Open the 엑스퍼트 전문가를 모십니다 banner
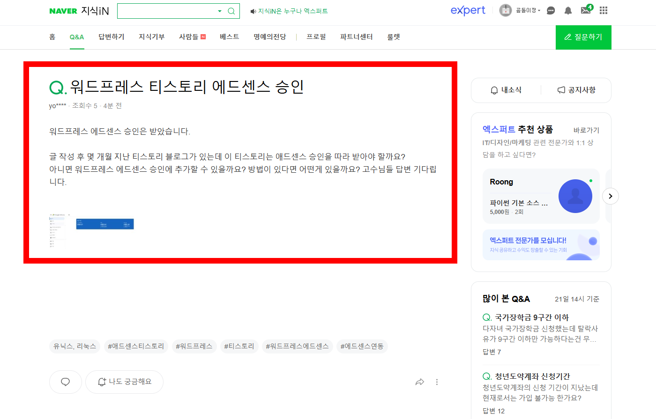This screenshot has height=419, width=656. pyautogui.click(x=541, y=245)
